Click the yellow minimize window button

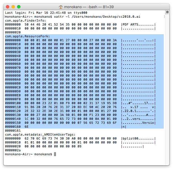coord(13,7)
